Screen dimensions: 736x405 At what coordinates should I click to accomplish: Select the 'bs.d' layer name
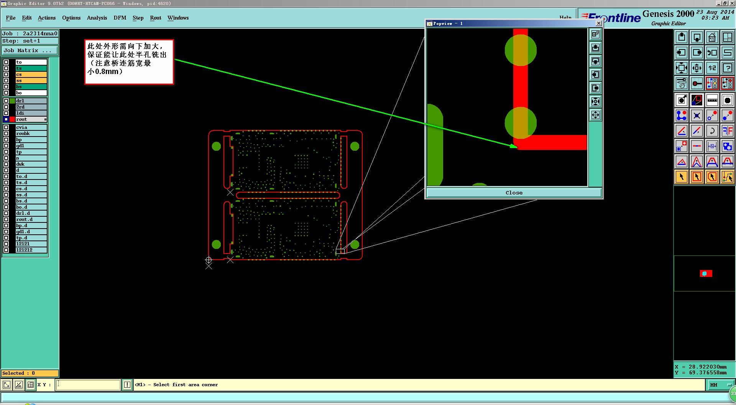(31, 201)
